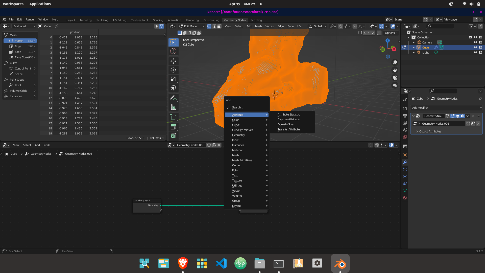
Task: Remove the GeometryNodes modifier
Action: (x=473, y=116)
